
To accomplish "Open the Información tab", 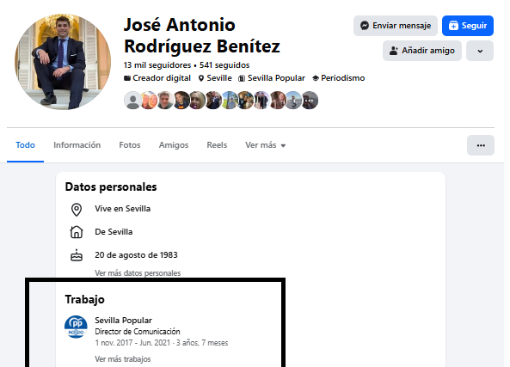I will (x=77, y=145).
